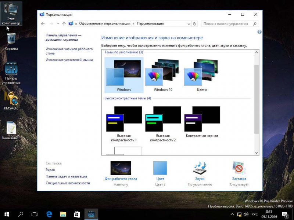Image resolution: width=294 pixels, height=220 pixels.
Task: Show hidden tray icons chevron
Action: [232, 214]
